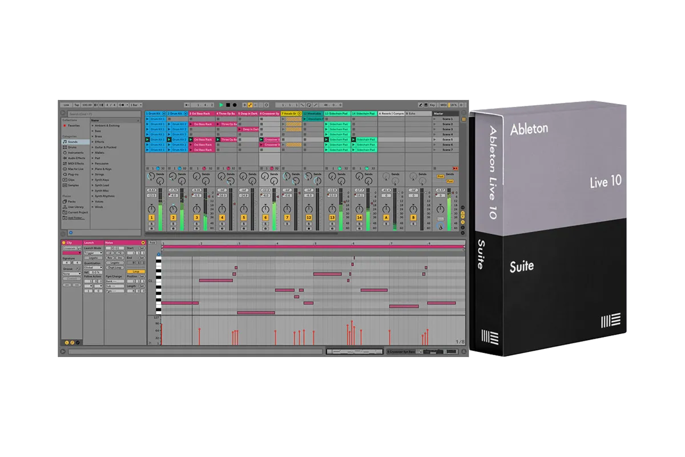The height and width of the screenshot is (457, 685).
Task: Click track 1 pan knob
Action: coord(151,209)
